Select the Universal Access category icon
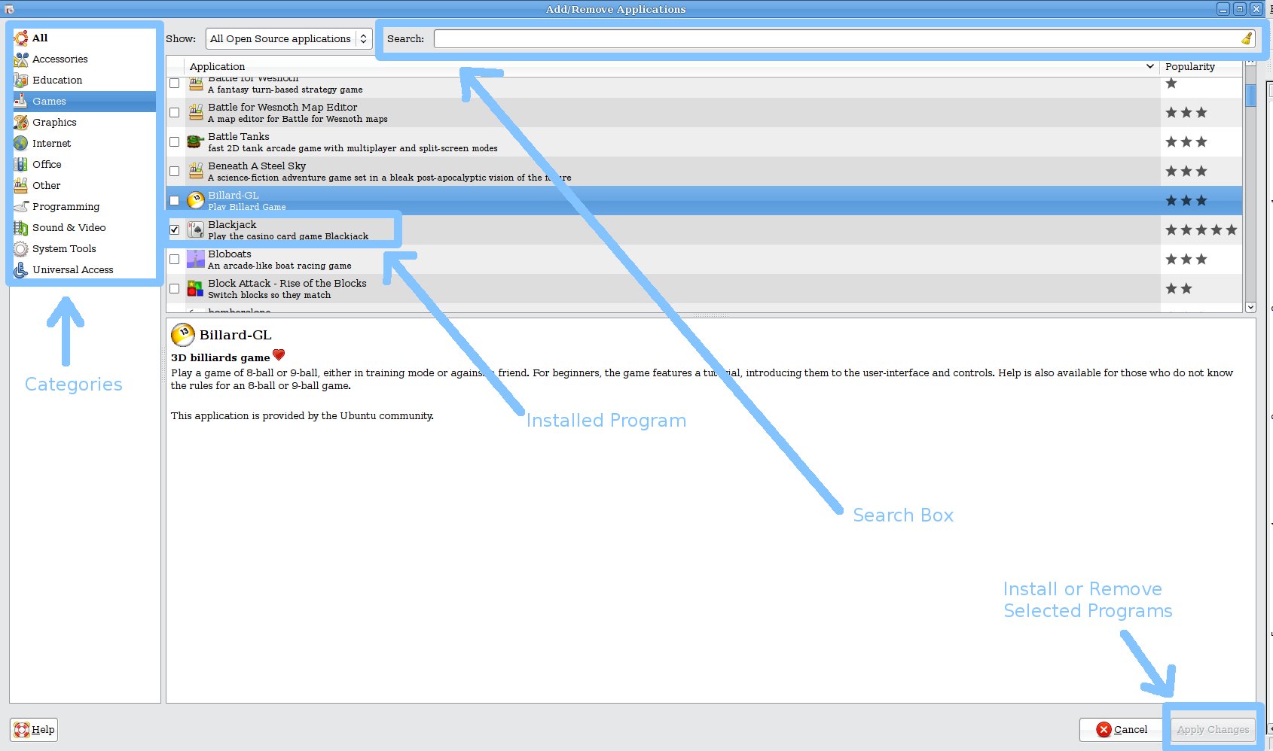The image size is (1273, 751). point(21,269)
